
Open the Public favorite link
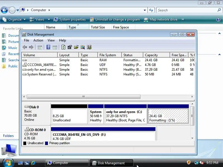[10, 66]
